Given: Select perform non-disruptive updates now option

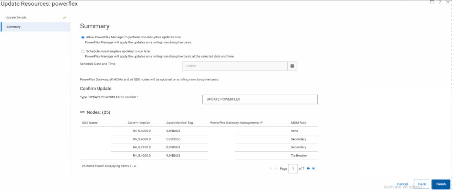Looking at the screenshot, I should click(x=83, y=37).
